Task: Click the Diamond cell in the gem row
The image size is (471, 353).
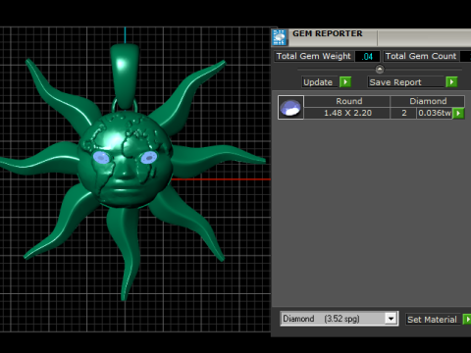Action: click(x=428, y=101)
